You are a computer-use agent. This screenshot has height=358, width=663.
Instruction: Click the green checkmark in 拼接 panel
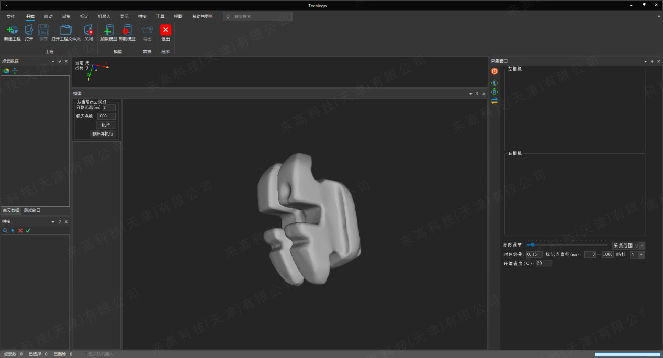point(28,230)
